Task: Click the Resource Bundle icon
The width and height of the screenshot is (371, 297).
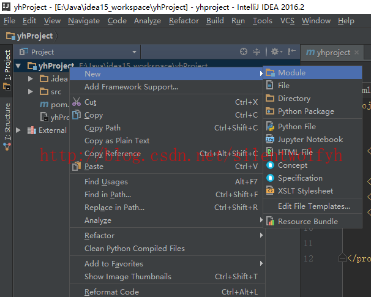Action: 270,222
